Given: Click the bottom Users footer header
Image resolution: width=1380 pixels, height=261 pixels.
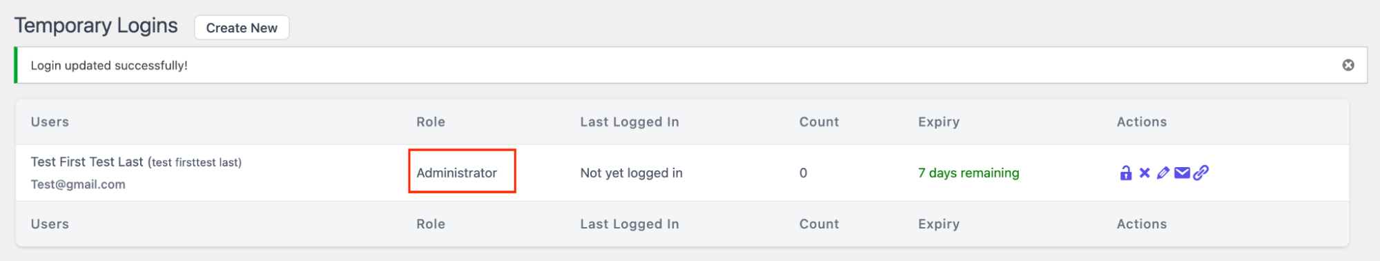Looking at the screenshot, I should pos(50,224).
